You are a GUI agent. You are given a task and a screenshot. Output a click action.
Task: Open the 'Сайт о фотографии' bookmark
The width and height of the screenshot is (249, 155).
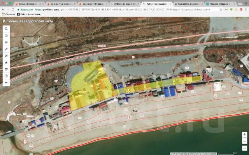(x=30, y=14)
